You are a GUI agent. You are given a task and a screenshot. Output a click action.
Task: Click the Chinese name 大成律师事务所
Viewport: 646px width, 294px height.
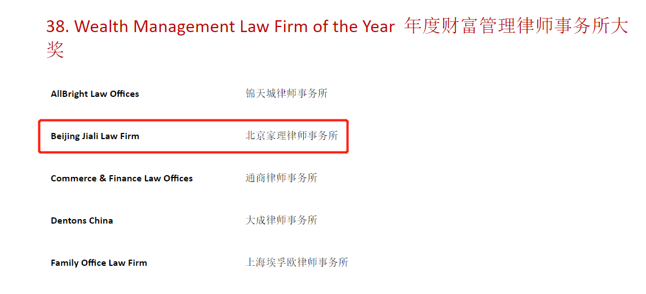pos(281,220)
